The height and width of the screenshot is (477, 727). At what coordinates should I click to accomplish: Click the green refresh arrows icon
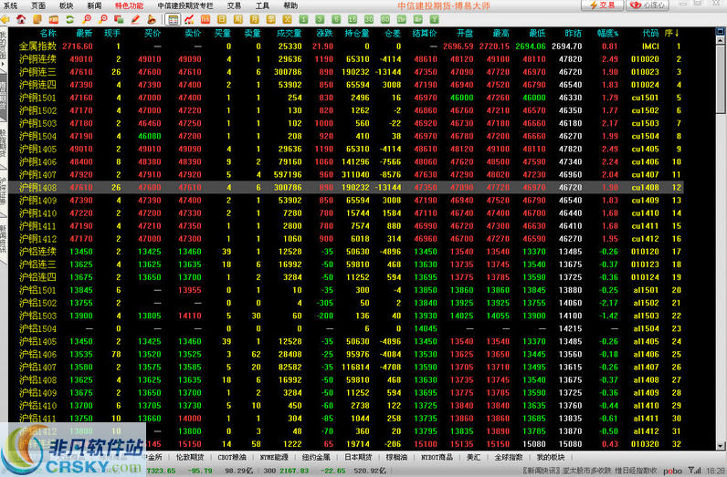[x=69, y=19]
